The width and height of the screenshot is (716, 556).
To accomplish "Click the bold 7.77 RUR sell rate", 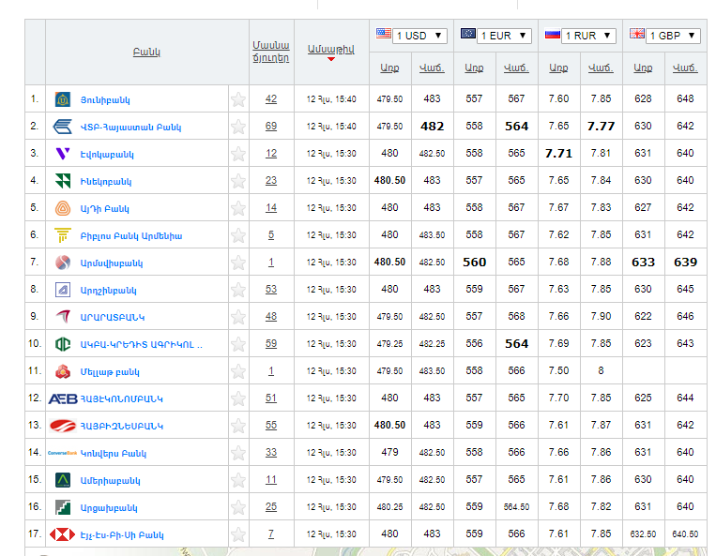I will click(x=601, y=127).
